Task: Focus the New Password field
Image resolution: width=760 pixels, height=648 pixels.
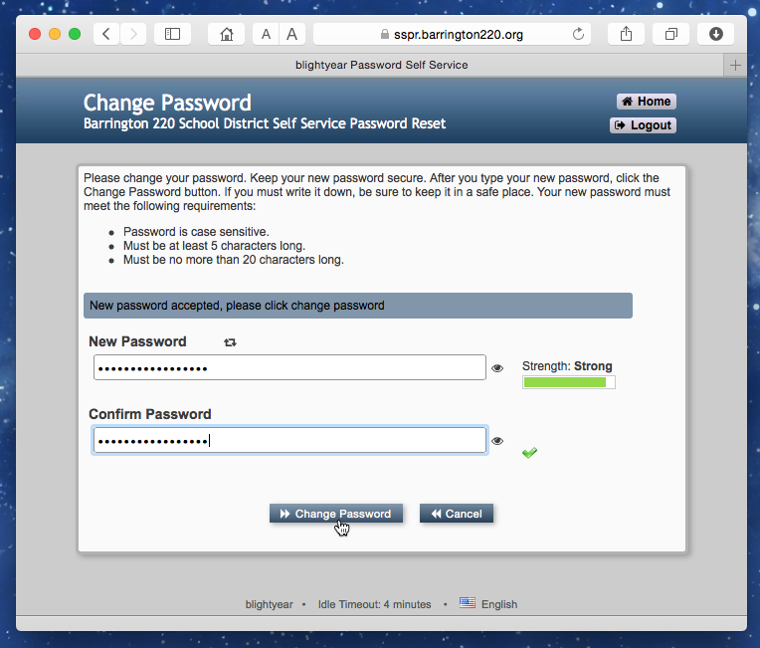Action: pyautogui.click(x=289, y=367)
